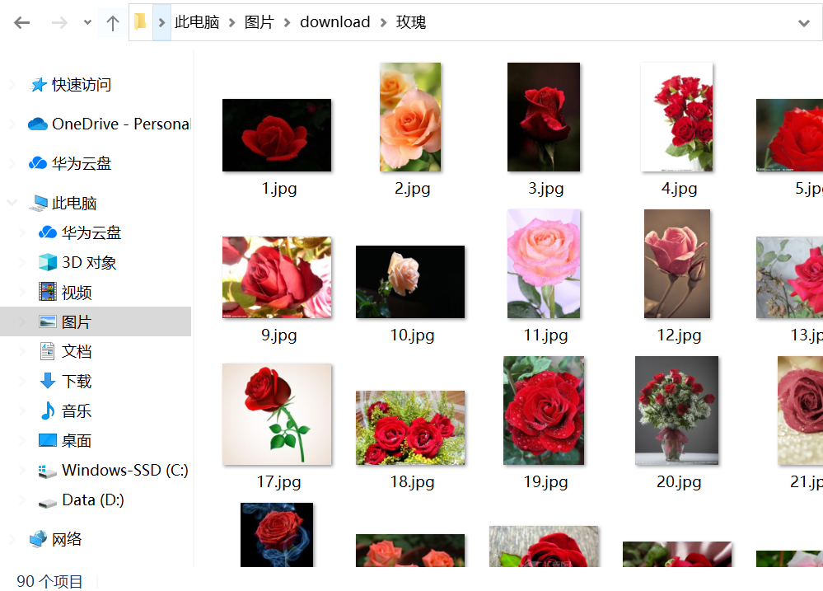Open 下载 download arrow icon
The width and height of the screenshot is (823, 591).
click(47, 380)
